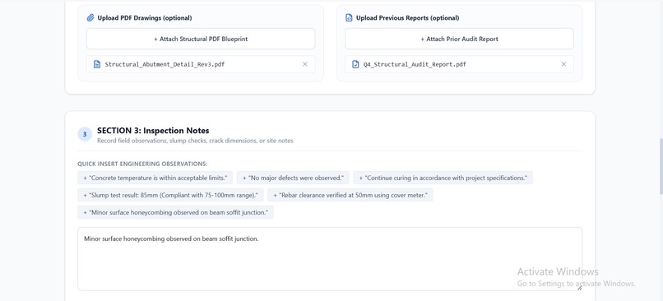The image size is (663, 301).
Task: Click the Upload PDF Drawings (optional) label
Action: 145,18
